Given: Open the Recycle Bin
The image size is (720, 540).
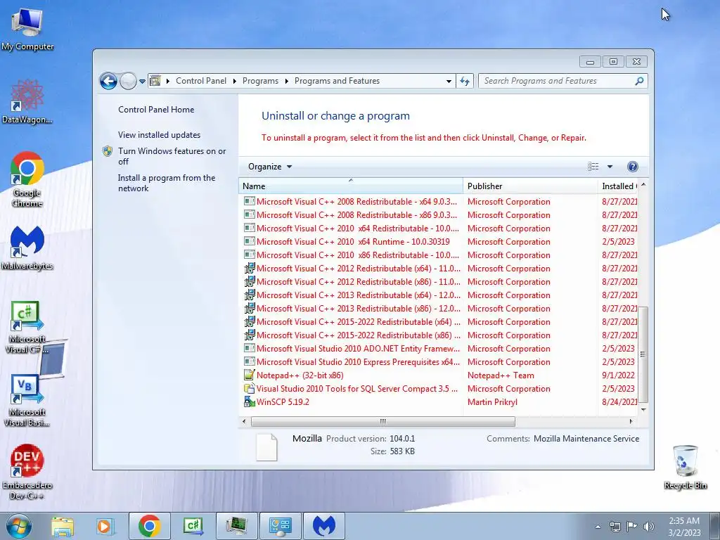Looking at the screenshot, I should pyautogui.click(x=685, y=467).
